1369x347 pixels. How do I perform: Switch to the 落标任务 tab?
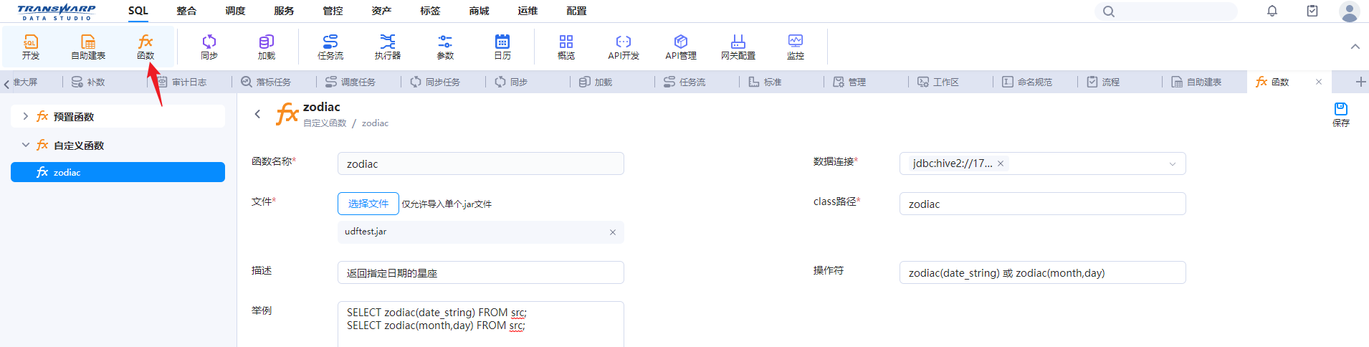coord(266,82)
